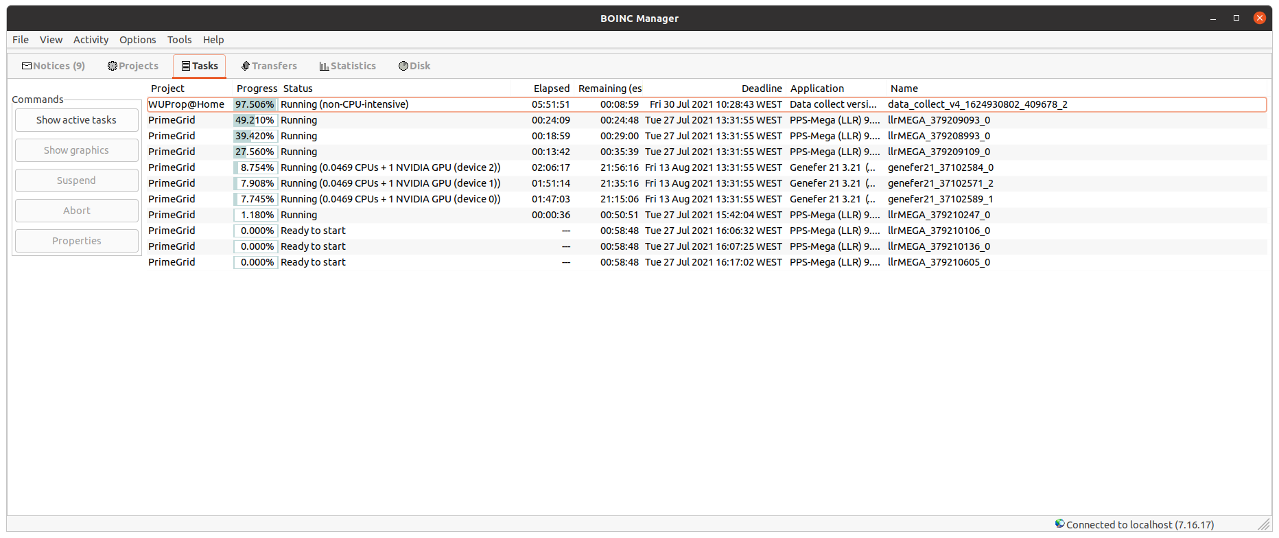Click the connection globe icon in status bar
The width and height of the screenshot is (1279, 538).
click(1060, 524)
